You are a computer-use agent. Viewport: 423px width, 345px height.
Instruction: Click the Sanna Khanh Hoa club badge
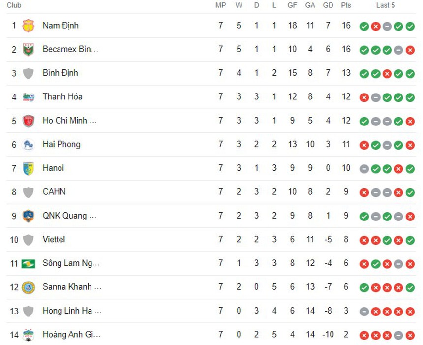click(28, 287)
